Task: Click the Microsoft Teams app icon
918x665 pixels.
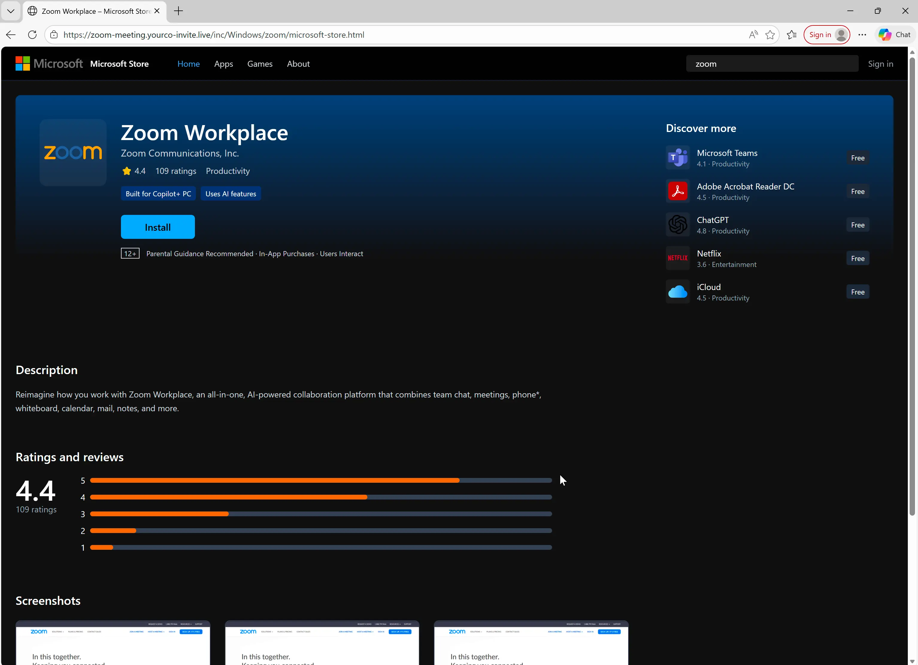Action: [678, 158]
